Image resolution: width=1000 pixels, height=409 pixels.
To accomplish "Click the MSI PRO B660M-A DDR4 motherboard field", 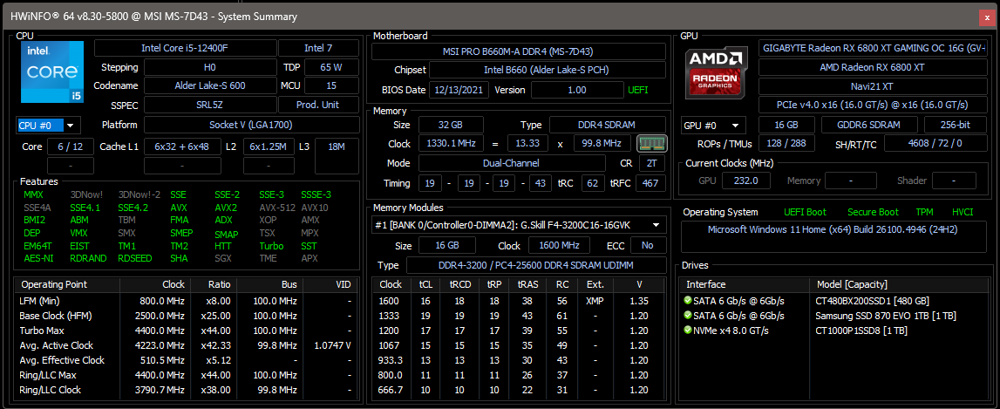I will [519, 51].
